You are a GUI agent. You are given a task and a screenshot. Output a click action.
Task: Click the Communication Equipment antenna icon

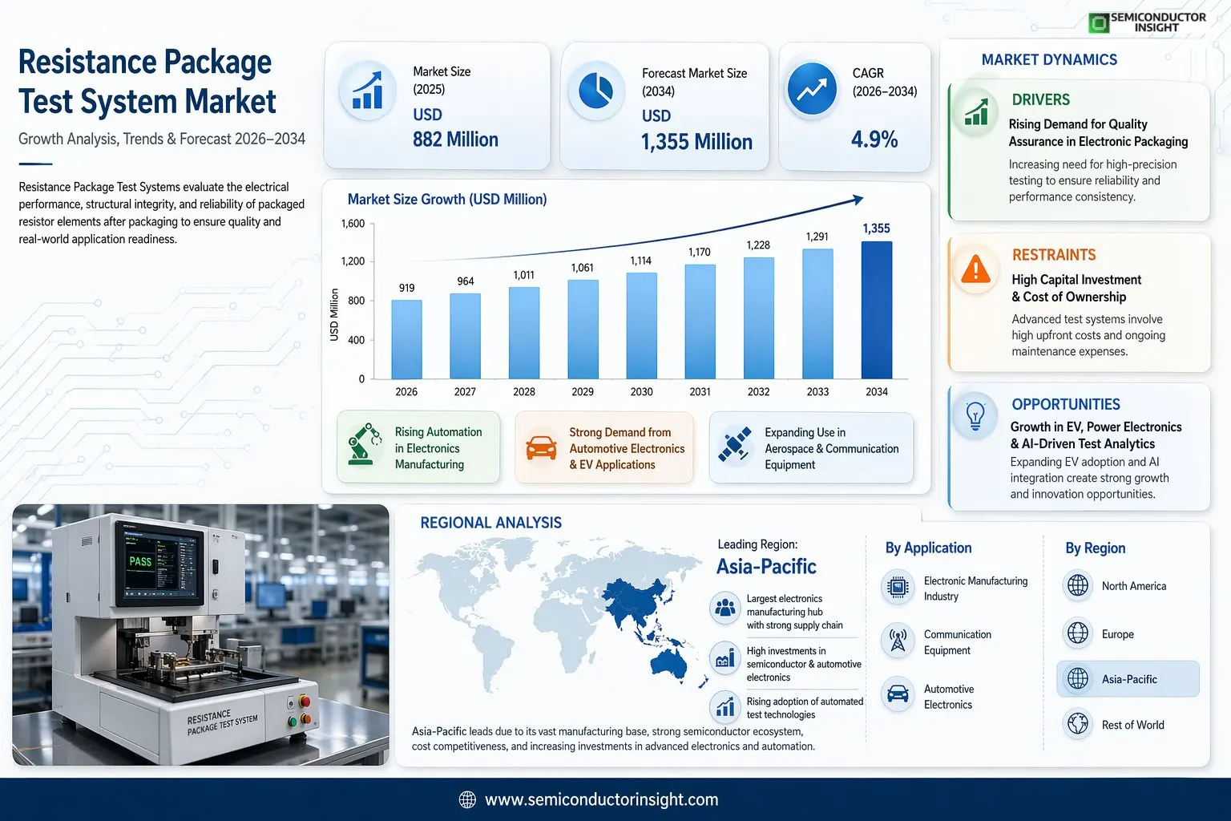point(898,641)
